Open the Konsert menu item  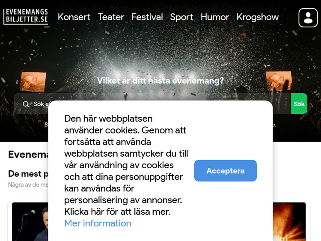tap(74, 17)
